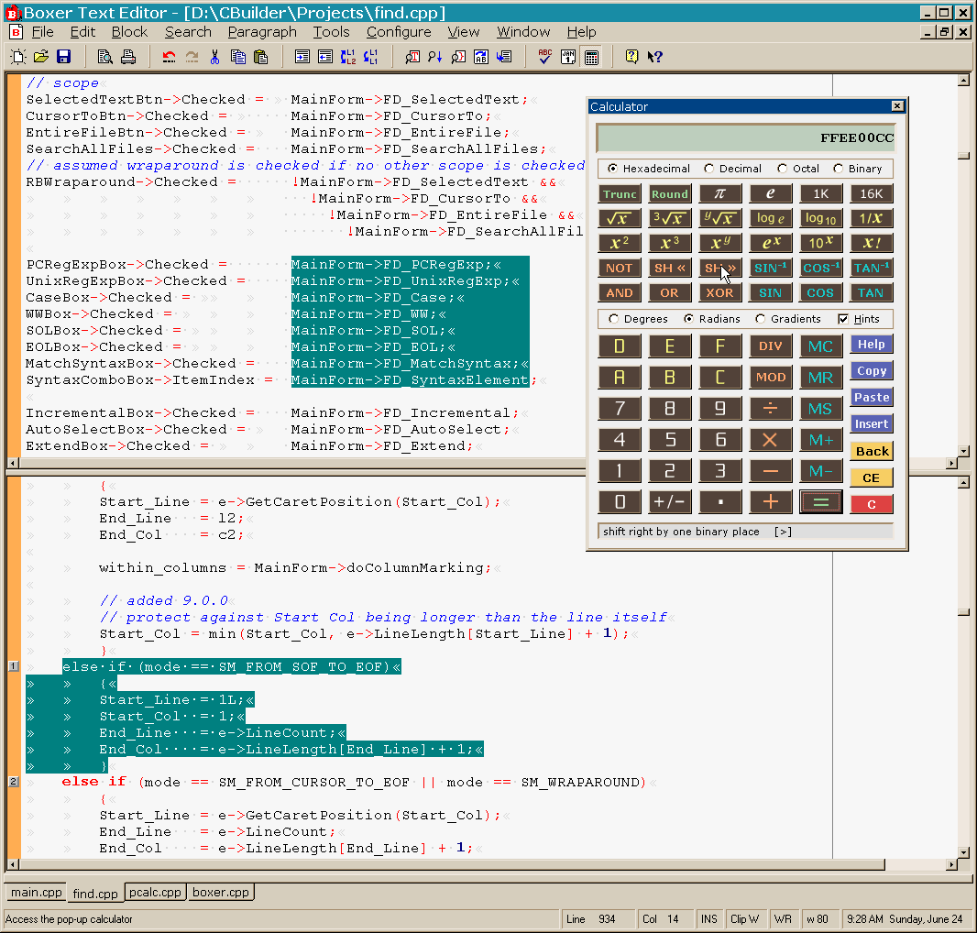Open the Configure menu
The height and width of the screenshot is (933, 977).
(399, 32)
